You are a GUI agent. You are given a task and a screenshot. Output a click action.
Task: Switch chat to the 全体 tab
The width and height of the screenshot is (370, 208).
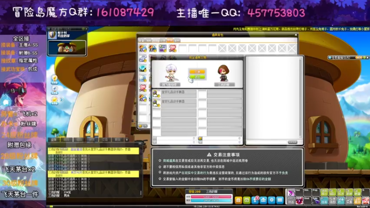pos(54,140)
